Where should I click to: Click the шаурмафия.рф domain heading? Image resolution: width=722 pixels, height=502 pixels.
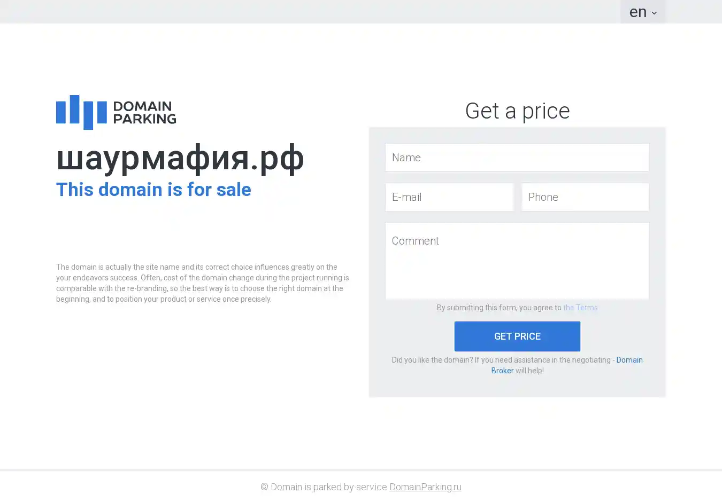pyautogui.click(x=180, y=158)
